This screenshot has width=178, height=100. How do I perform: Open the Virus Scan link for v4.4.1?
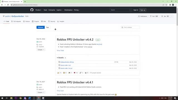tap(60, 91)
